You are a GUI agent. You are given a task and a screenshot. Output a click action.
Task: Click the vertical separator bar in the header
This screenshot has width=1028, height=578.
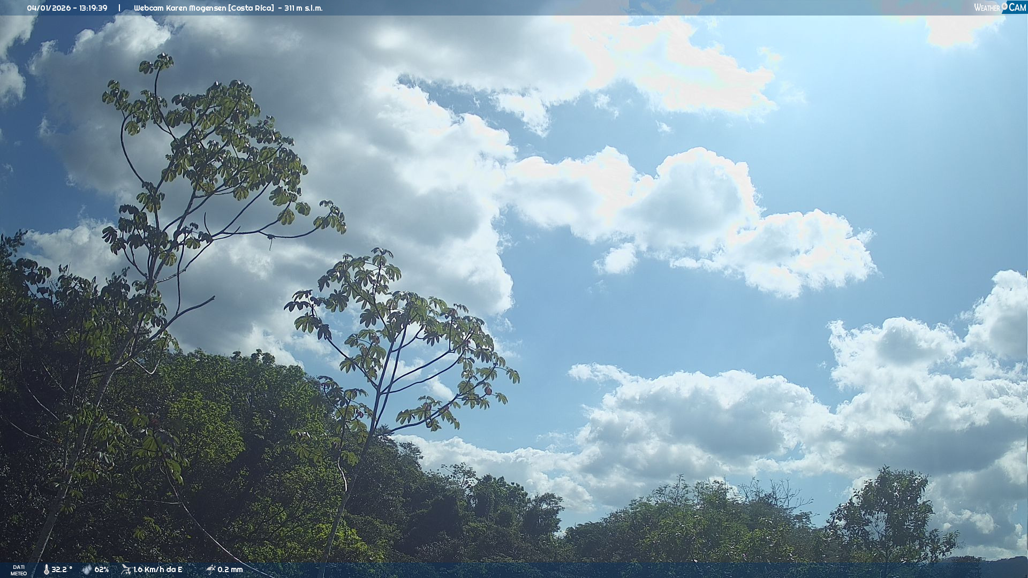(x=119, y=8)
